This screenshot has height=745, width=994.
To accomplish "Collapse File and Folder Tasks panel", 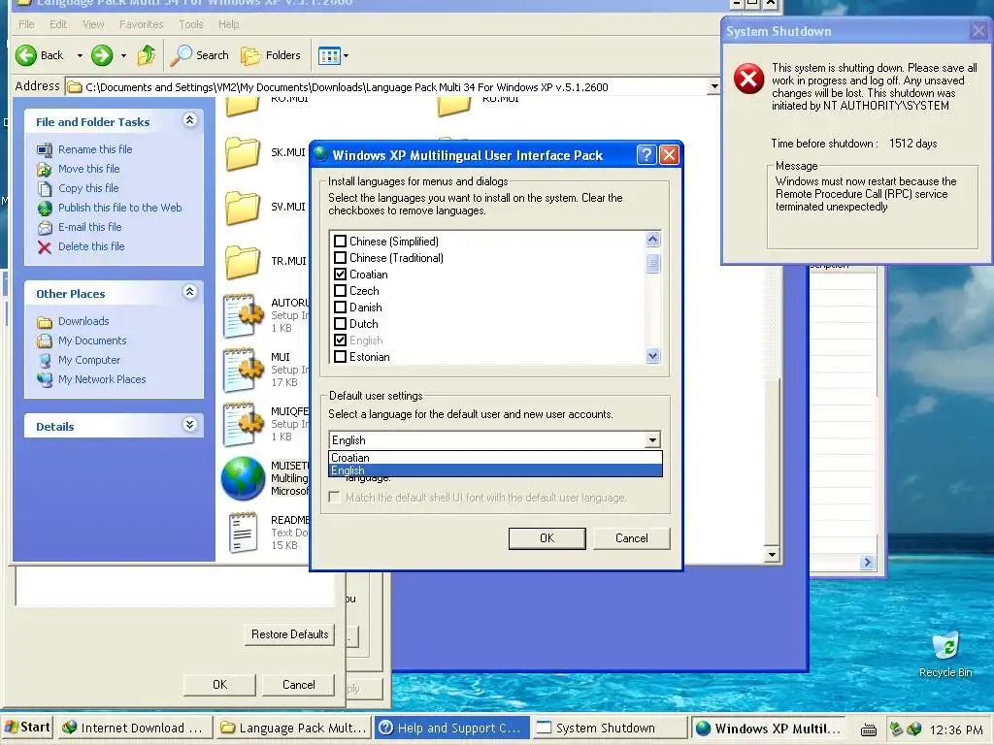I will click(x=189, y=119).
